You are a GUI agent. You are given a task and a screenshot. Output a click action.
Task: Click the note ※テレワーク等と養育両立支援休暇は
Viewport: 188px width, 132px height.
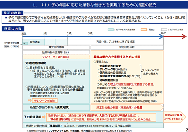click(128, 93)
